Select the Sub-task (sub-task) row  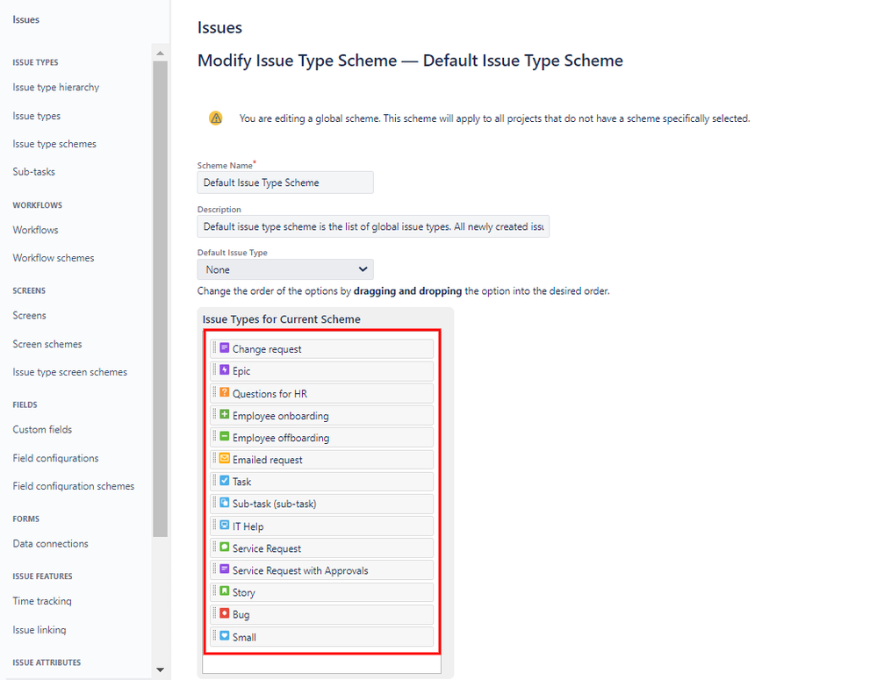321,504
